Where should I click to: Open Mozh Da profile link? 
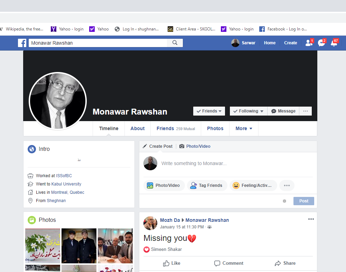coord(170,220)
